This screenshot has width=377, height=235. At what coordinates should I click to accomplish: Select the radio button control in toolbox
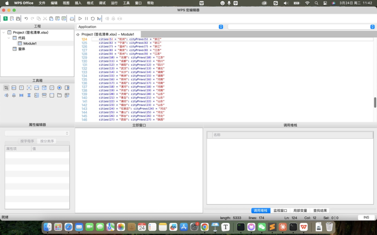[x=59, y=88]
